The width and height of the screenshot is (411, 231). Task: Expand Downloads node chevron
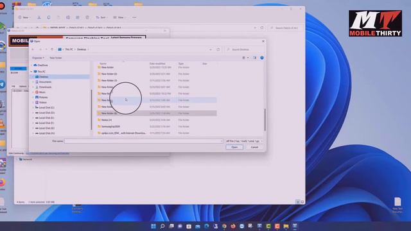pyautogui.click(x=33, y=87)
